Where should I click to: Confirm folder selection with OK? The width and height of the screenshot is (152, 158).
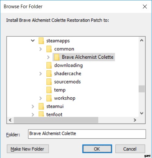tap(97, 149)
